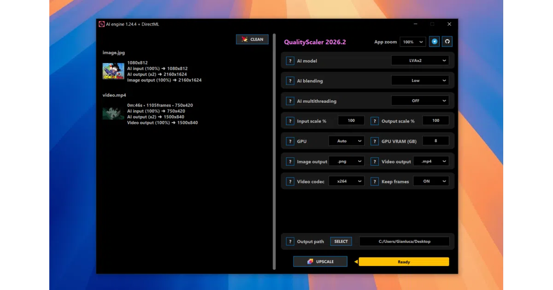Click the CLEAN button
The height and width of the screenshot is (290, 553).
click(x=252, y=40)
